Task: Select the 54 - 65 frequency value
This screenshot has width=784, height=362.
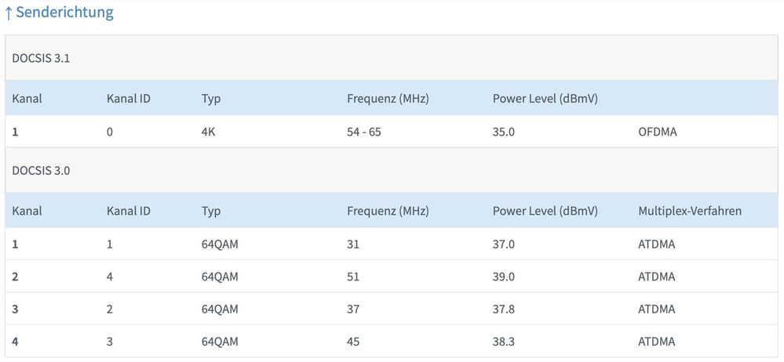Action: point(364,132)
